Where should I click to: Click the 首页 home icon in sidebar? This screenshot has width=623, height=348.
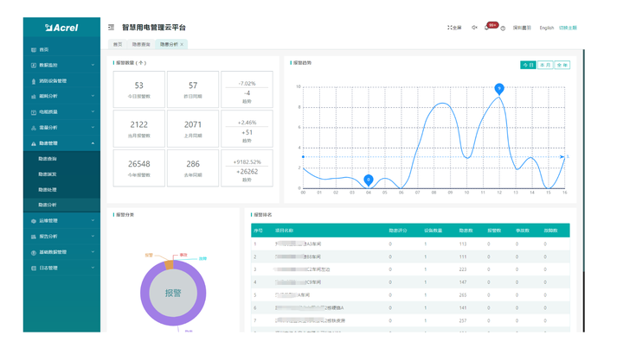34,50
